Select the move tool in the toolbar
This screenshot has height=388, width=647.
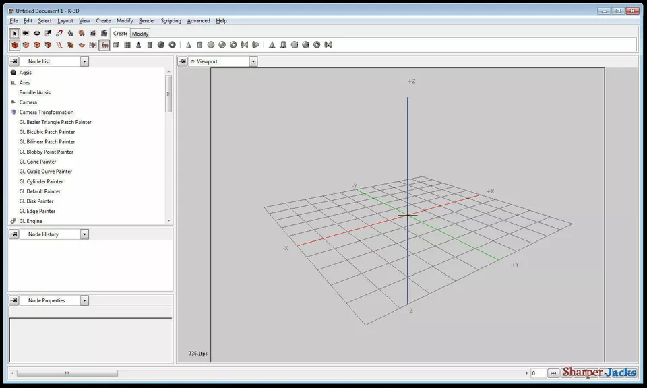(26, 33)
